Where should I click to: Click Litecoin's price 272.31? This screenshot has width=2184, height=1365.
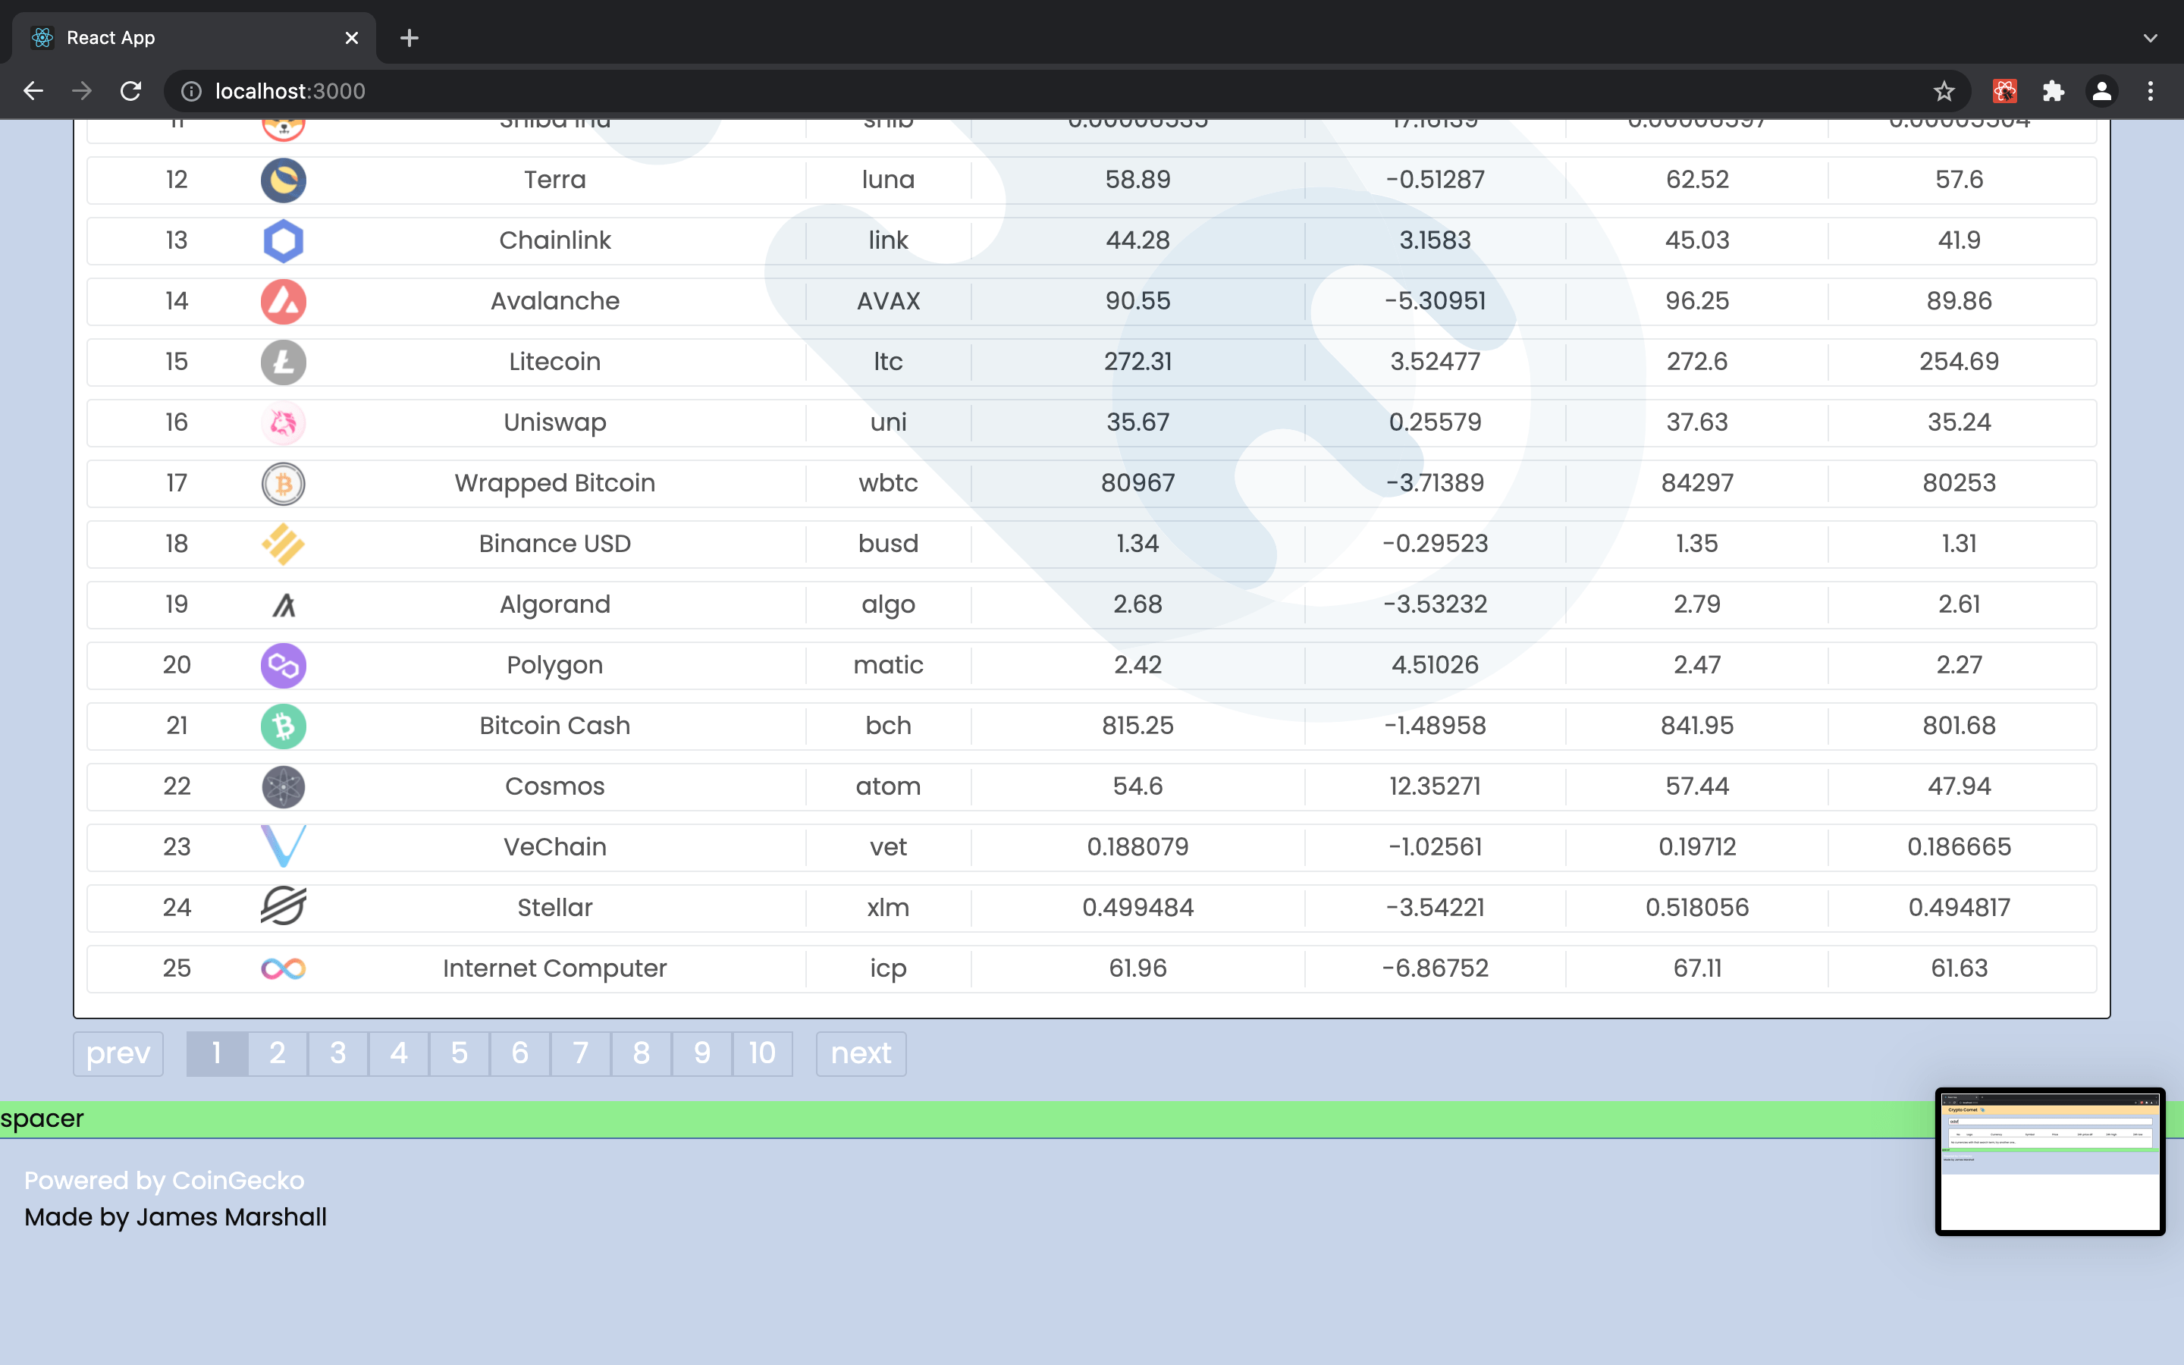[1137, 362]
